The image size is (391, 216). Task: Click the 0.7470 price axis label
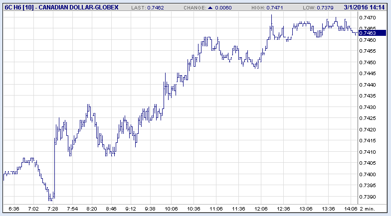[368, 17]
